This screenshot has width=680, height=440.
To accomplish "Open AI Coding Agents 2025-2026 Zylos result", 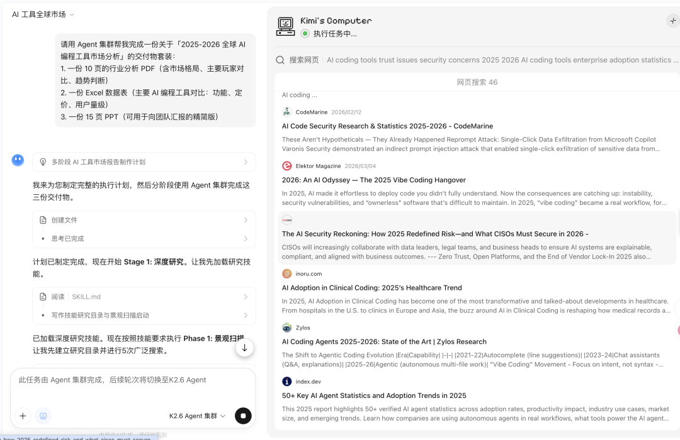I will coord(384,342).
